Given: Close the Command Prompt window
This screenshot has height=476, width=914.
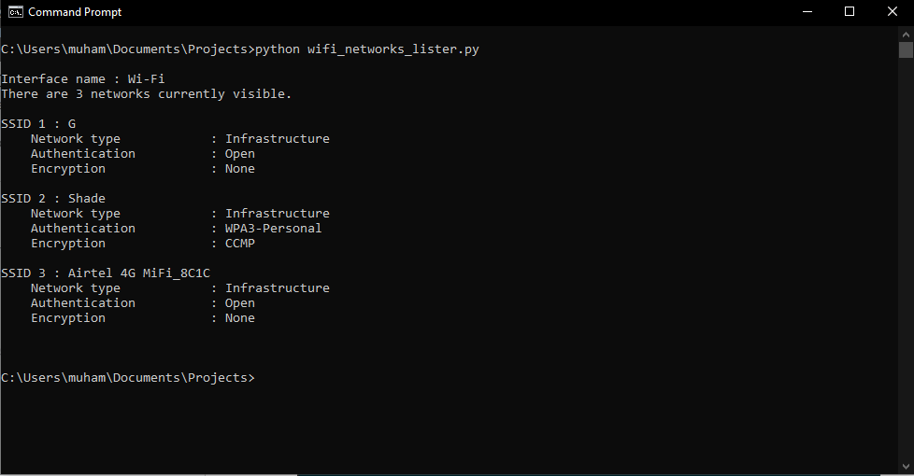Looking at the screenshot, I should click(892, 12).
